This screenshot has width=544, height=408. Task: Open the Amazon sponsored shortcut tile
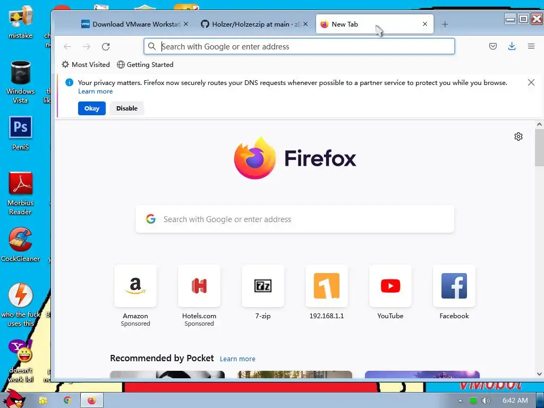tap(135, 286)
